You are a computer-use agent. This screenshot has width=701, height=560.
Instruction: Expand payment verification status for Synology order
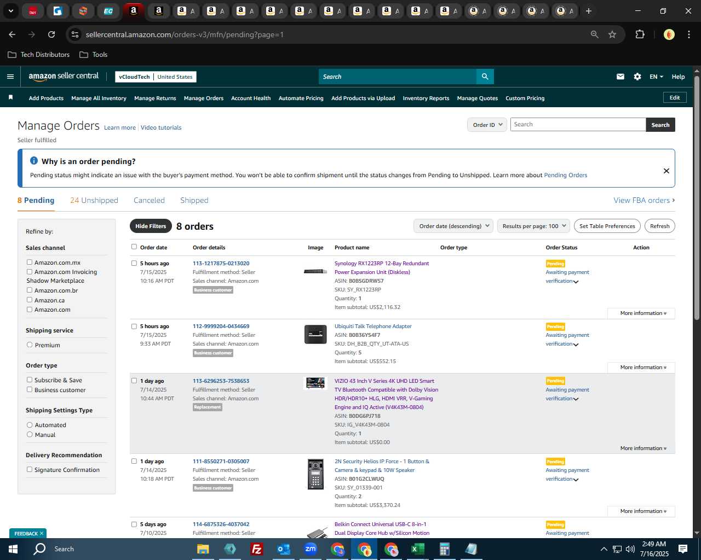tap(576, 282)
